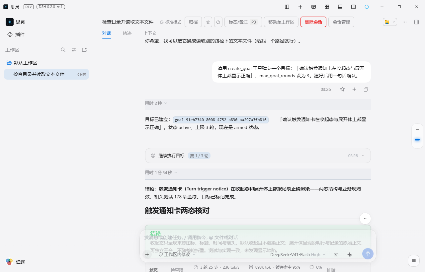Click the blue marker in the scroll navigator

coord(417,140)
